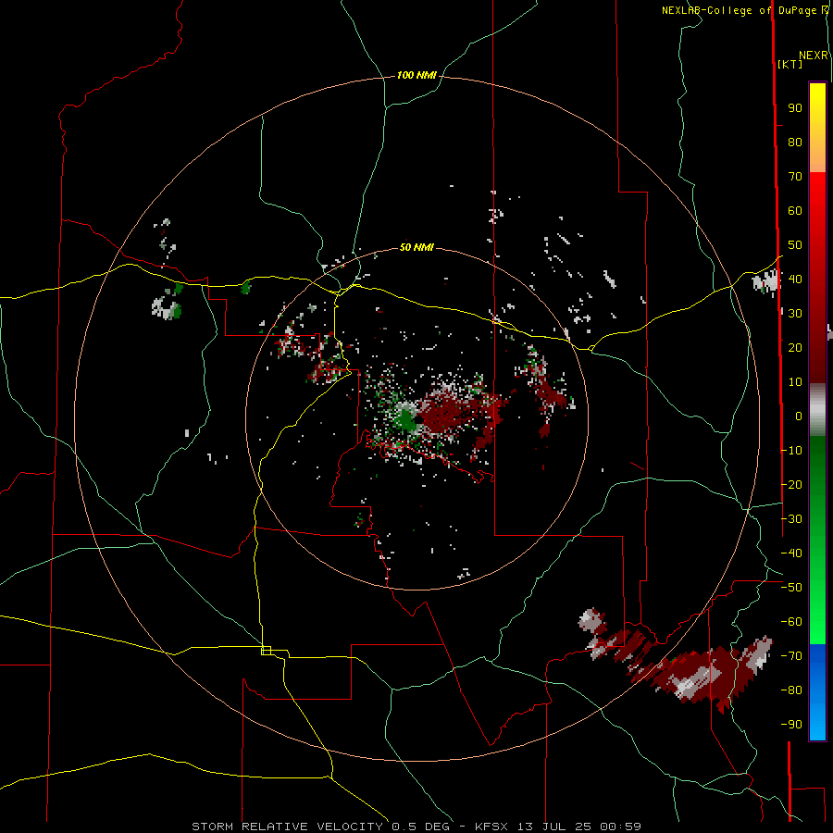The width and height of the screenshot is (833, 833).
Task: Click the 0 value on velocity scale
Action: coord(799,416)
